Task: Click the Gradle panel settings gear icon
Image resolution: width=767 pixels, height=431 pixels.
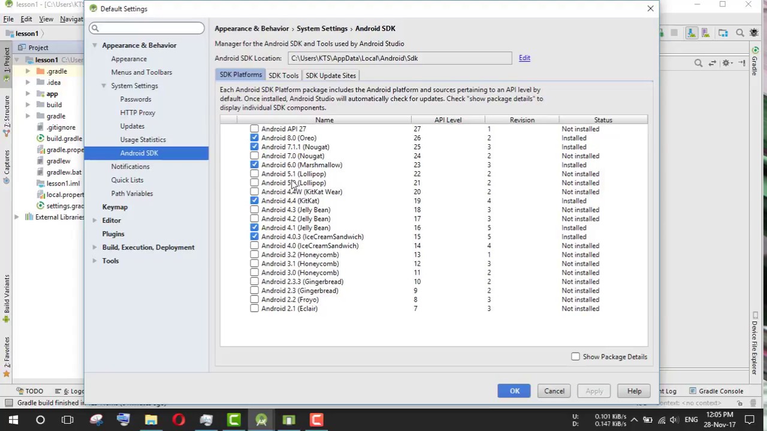Action: pyautogui.click(x=727, y=63)
